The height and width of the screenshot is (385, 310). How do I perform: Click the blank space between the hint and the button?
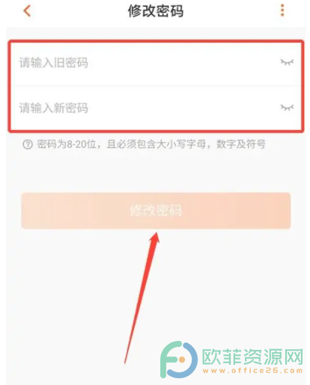click(156, 171)
